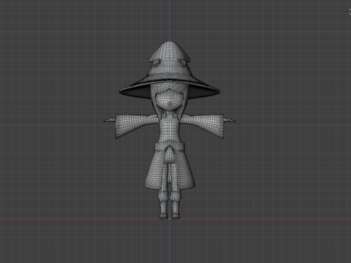351x263 pixels.
Task: Click the orange object origin dot at feet
Action: (x=170, y=218)
